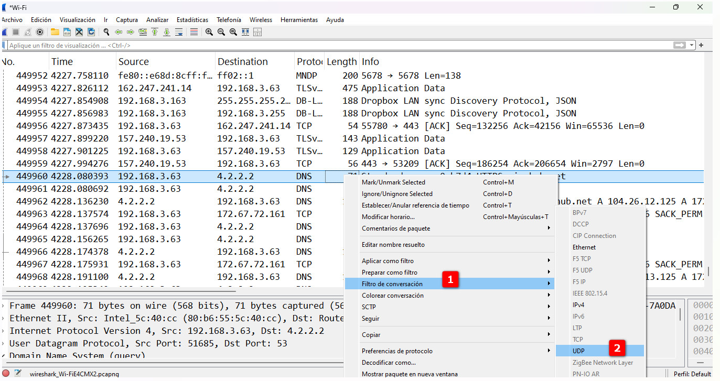
Task: Click the resize columns toolbar icon
Action: pos(245,32)
